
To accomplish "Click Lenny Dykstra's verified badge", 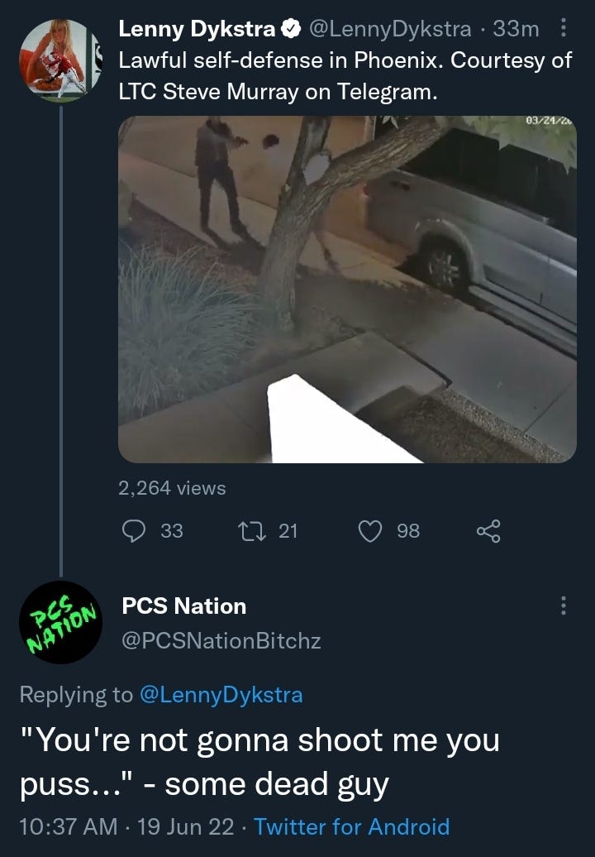I will tap(291, 28).
